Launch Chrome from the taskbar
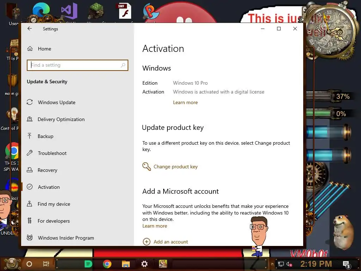361x271 pixels. (107, 264)
